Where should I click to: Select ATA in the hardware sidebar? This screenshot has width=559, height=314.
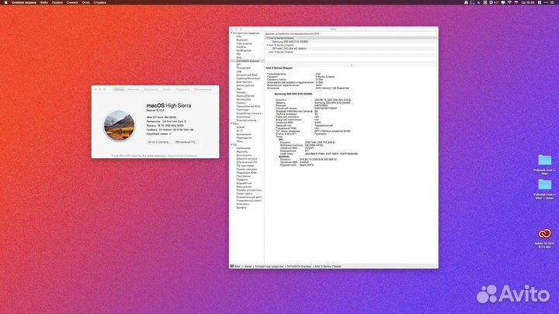238,36
